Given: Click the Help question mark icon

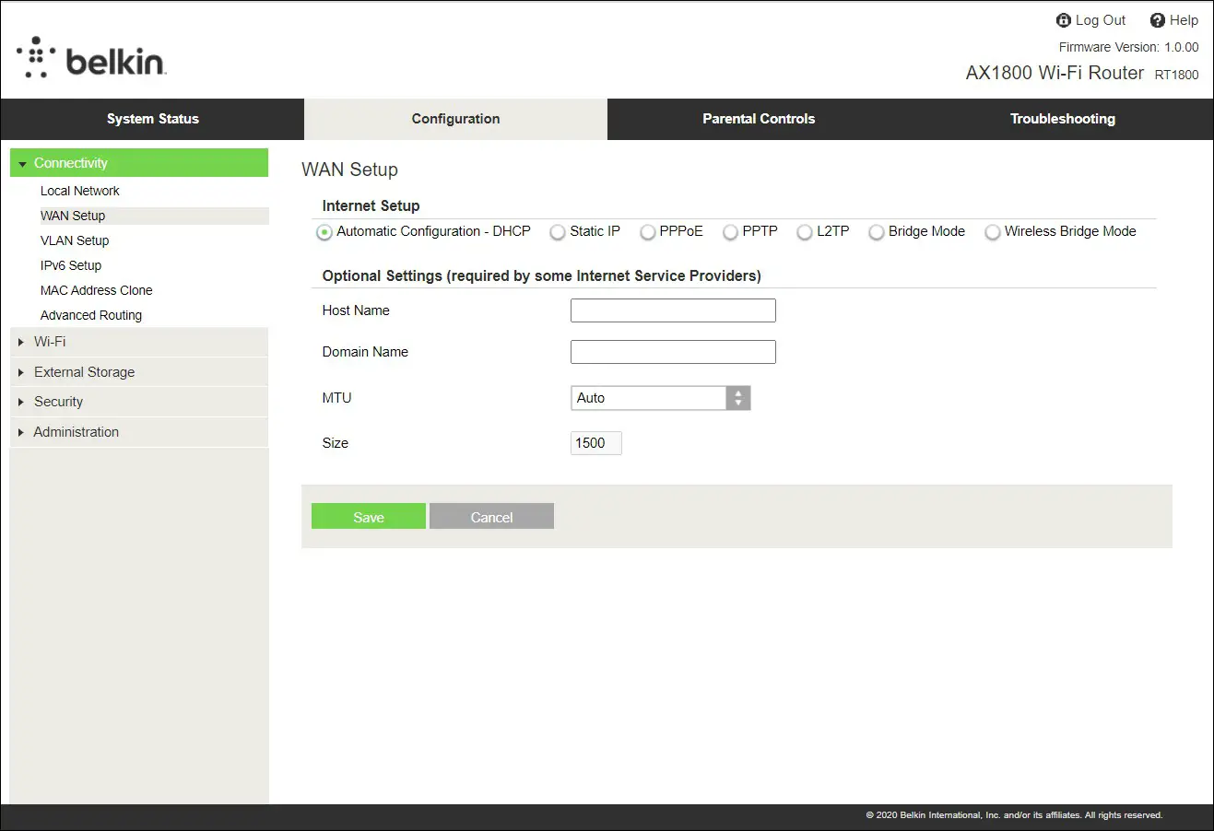Looking at the screenshot, I should (1158, 20).
